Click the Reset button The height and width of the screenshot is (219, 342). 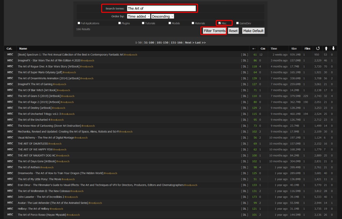click(x=233, y=31)
